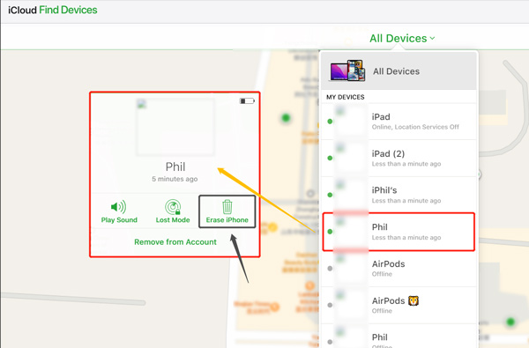
Task: Click the battery level icon in Phil's card
Action: (x=247, y=100)
